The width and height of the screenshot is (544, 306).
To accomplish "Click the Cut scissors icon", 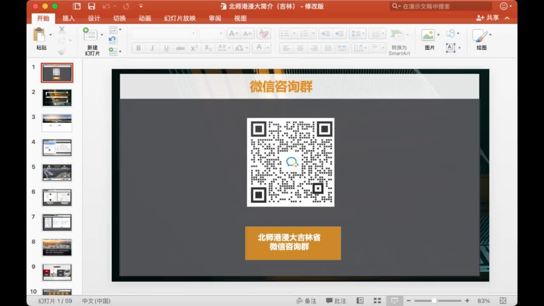I will click(62, 29).
